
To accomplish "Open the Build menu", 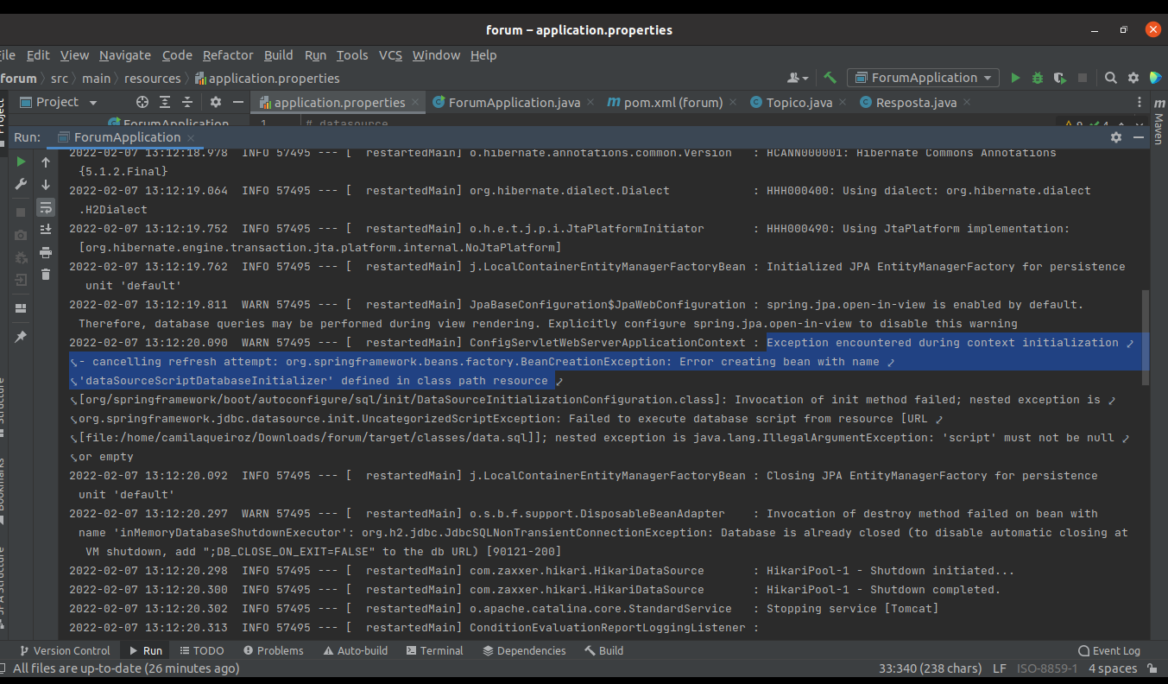I will [278, 55].
